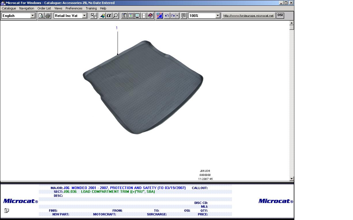
Task: Expand the Retail Inc Vat price dropdown
Action: click(85, 16)
